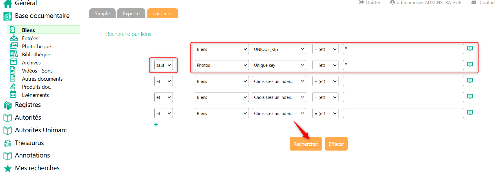The width and height of the screenshot is (496, 176).
Task: Click the Archives box icon
Action: tap(13, 62)
